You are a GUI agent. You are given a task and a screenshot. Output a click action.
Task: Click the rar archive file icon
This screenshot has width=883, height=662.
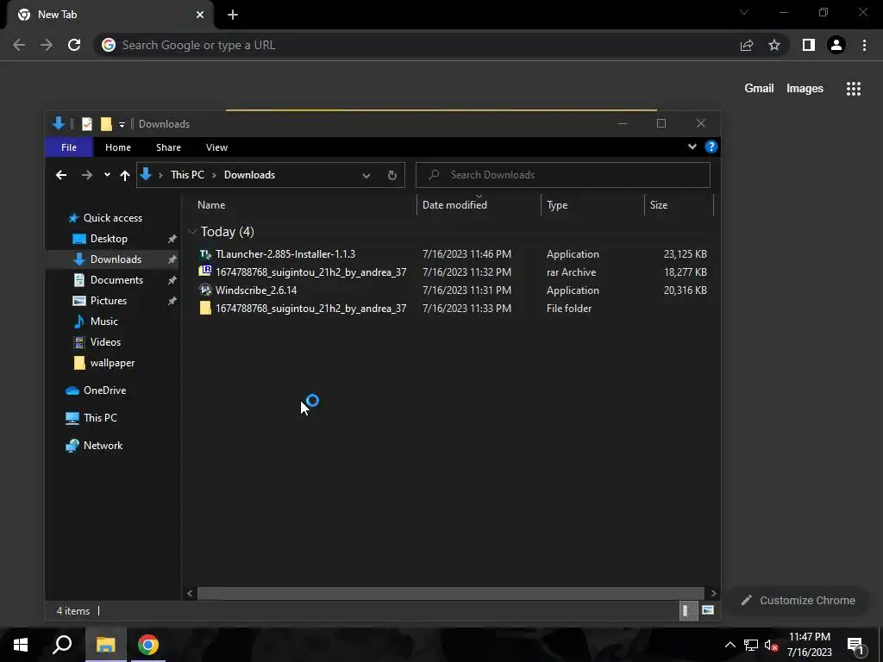(205, 272)
